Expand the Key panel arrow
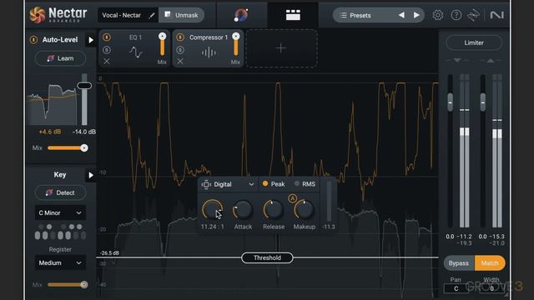Viewport: 534px width, 300px height. [91, 175]
